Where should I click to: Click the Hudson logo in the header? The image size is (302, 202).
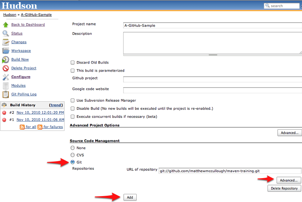point(19,6)
